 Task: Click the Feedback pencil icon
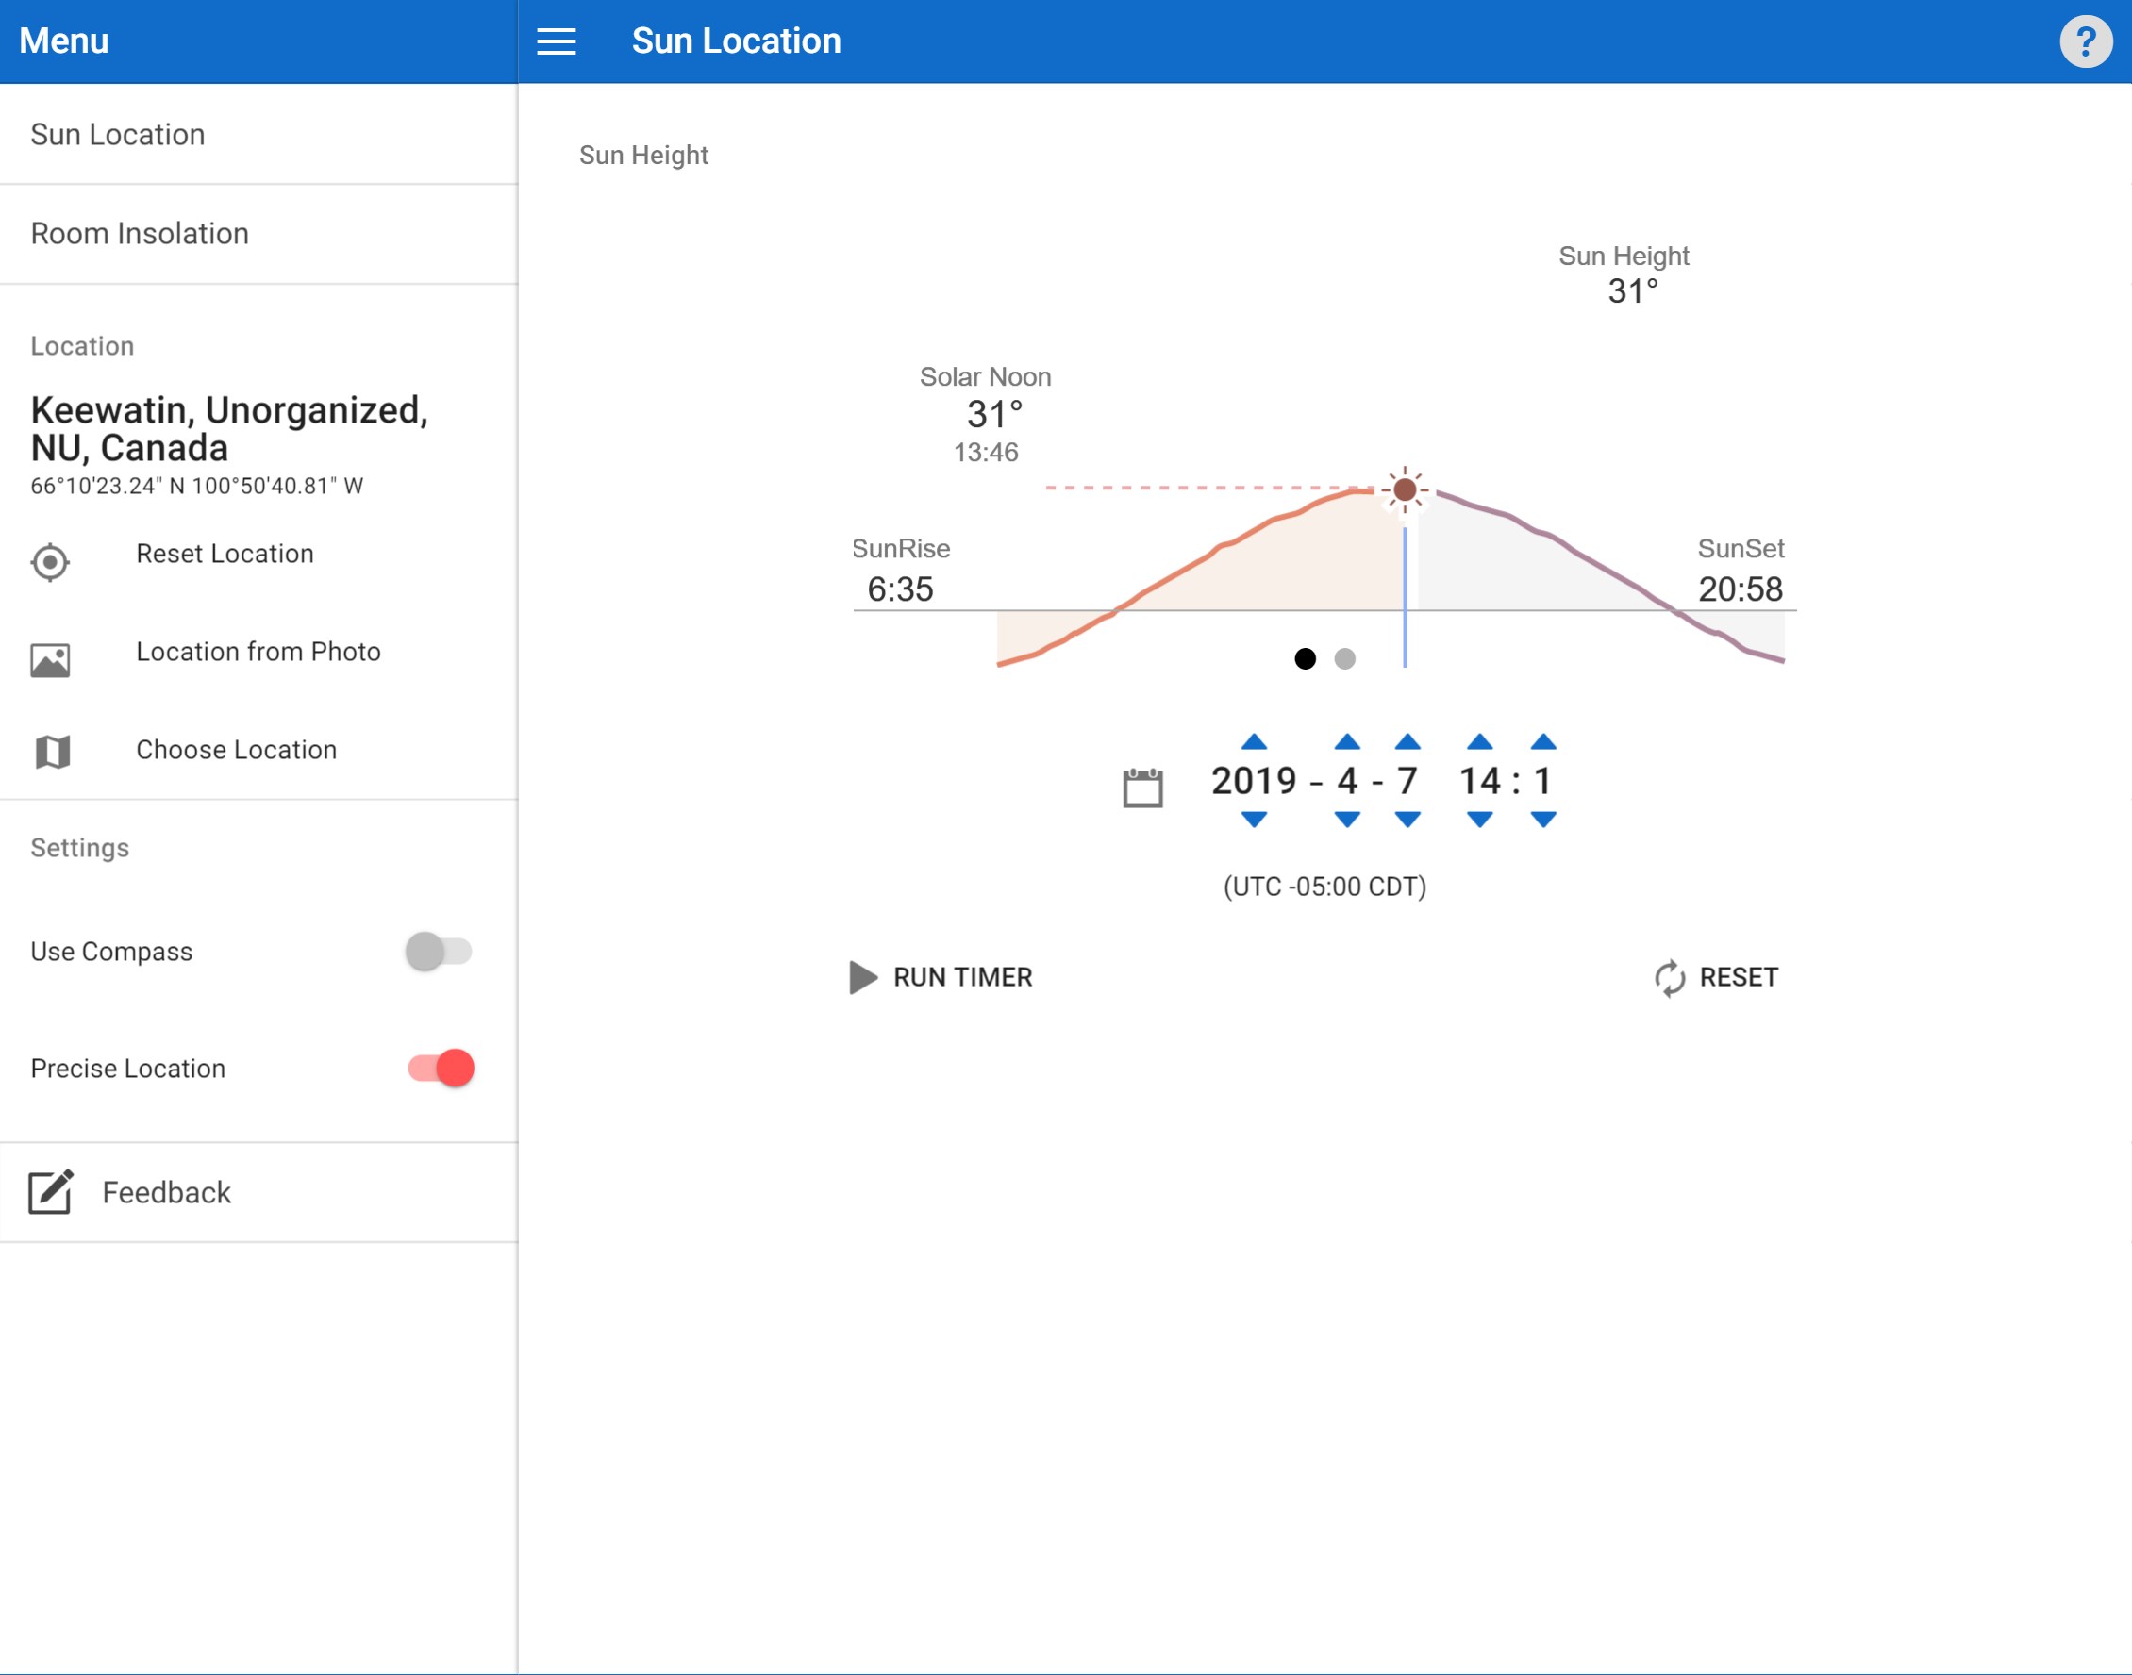tap(50, 1191)
